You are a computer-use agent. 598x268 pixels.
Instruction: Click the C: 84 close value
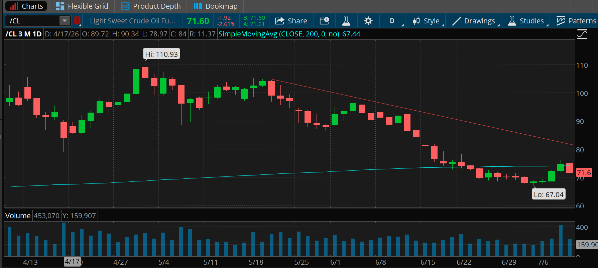click(178, 34)
